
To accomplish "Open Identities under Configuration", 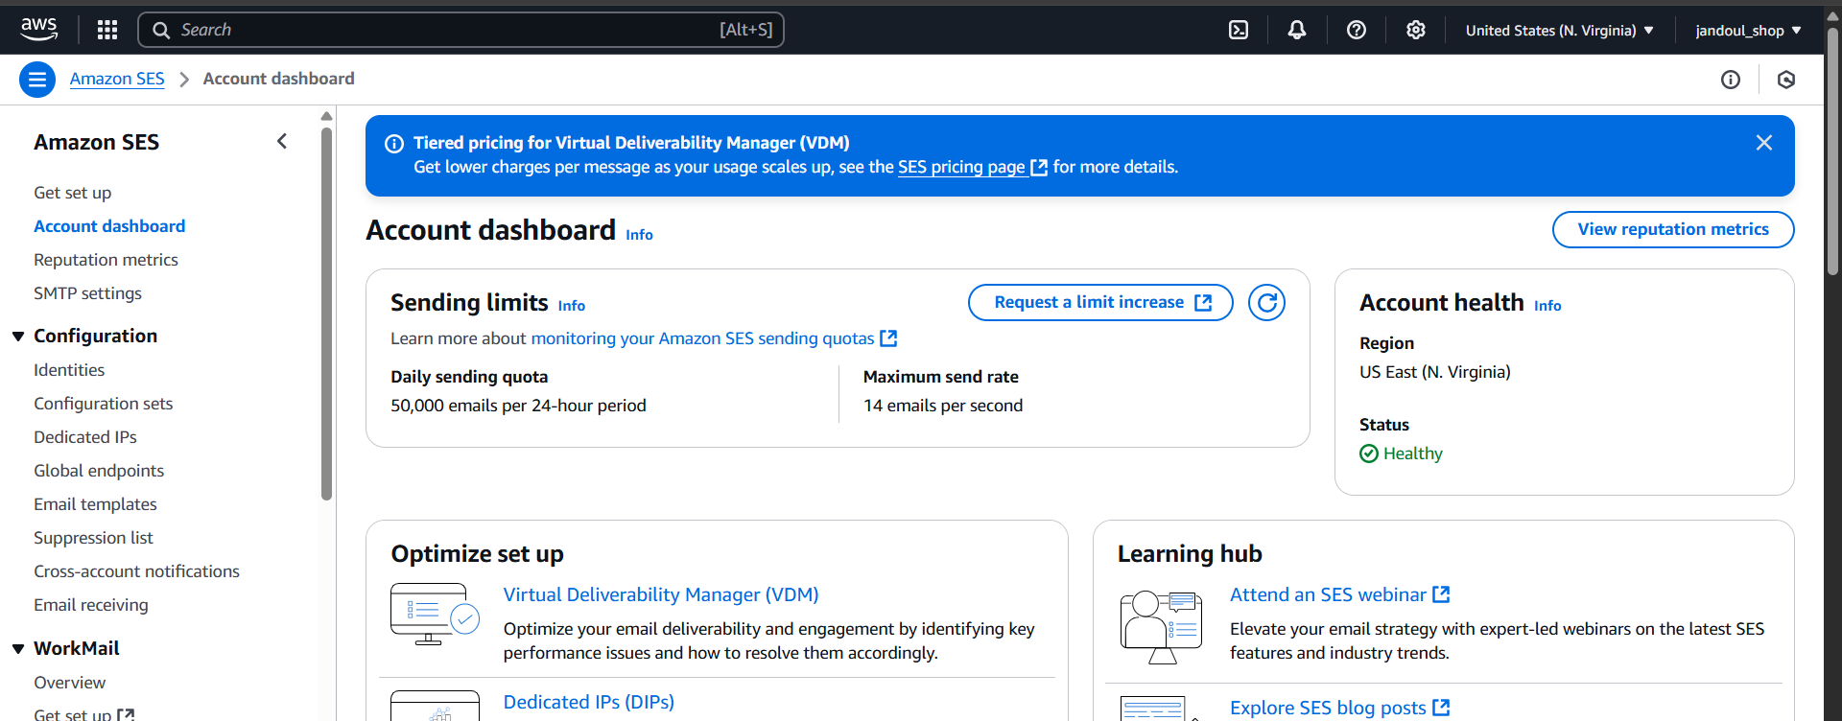I will pos(69,370).
